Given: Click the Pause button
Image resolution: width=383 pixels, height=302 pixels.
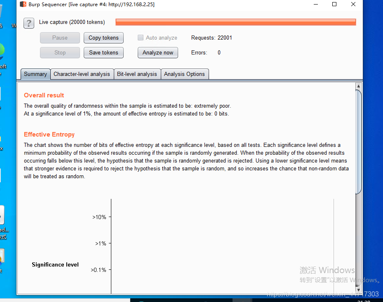Looking at the screenshot, I should [x=60, y=38].
